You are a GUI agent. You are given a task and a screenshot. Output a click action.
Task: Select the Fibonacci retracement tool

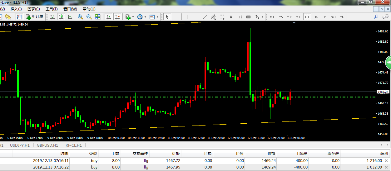(222, 17)
